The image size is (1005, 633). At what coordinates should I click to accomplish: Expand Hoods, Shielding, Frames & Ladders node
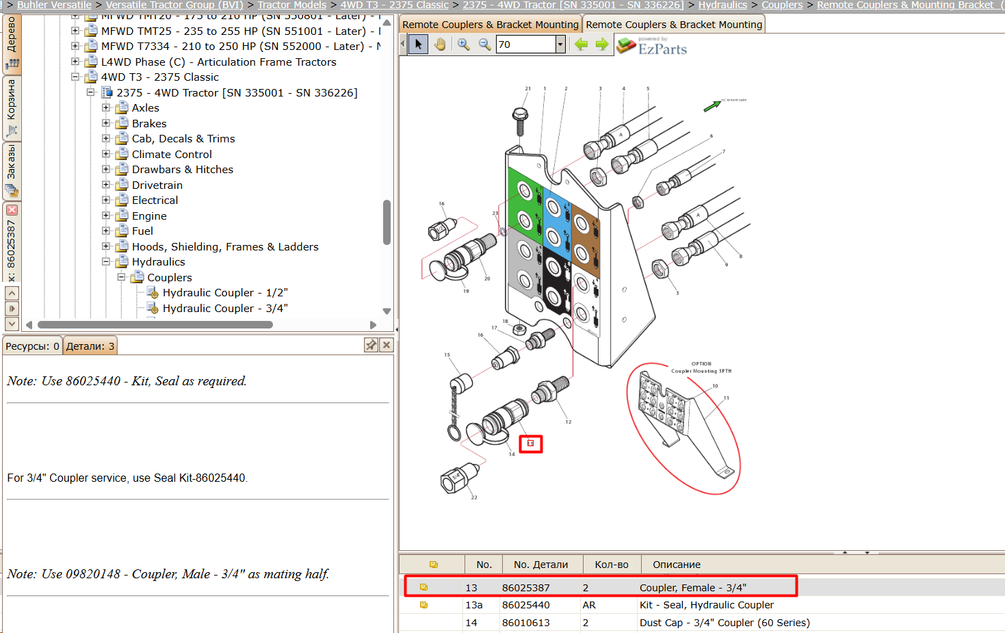pos(106,246)
